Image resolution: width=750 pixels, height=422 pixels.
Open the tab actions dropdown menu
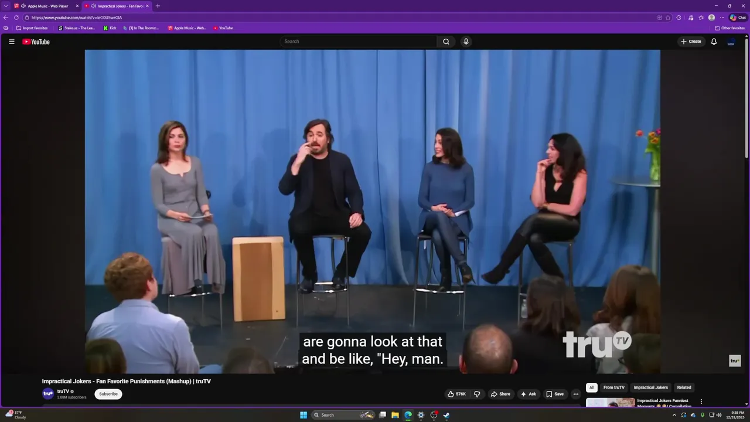(6, 6)
